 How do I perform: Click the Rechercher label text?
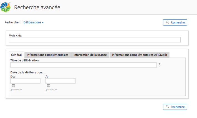[x=12, y=22]
